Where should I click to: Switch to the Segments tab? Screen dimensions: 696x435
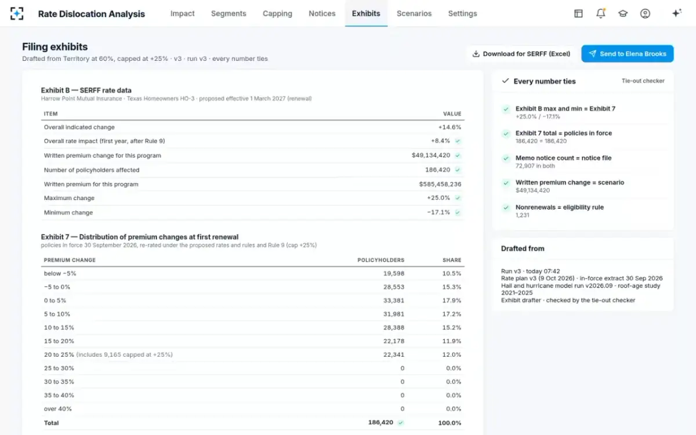coord(229,13)
